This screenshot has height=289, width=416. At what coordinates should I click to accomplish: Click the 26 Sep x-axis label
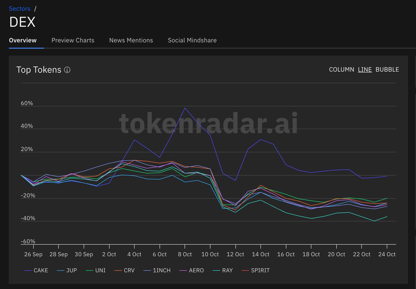[33, 254]
